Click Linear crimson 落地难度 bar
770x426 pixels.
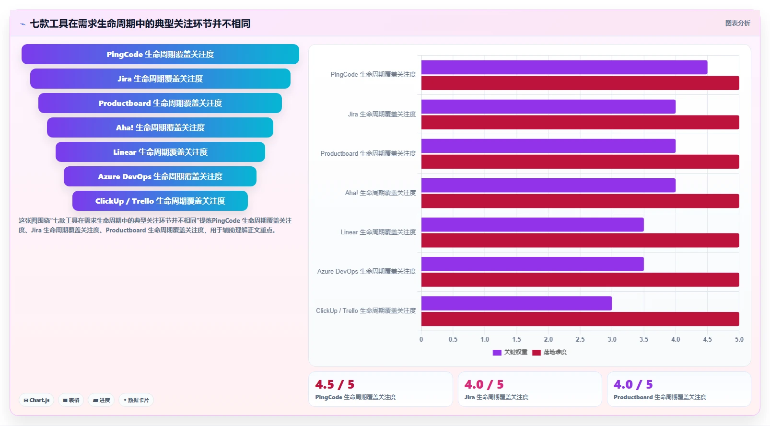pos(580,240)
